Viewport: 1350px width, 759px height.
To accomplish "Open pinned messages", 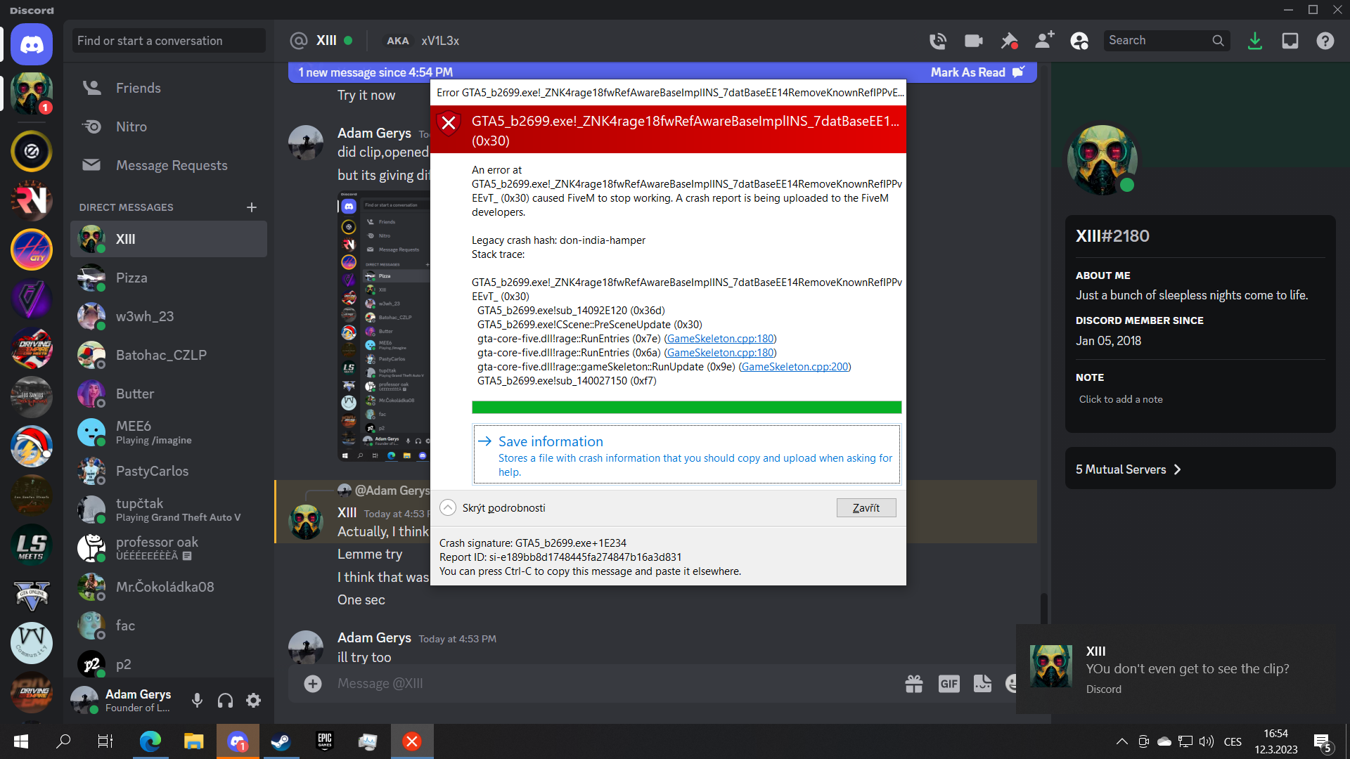I will pyautogui.click(x=1009, y=41).
